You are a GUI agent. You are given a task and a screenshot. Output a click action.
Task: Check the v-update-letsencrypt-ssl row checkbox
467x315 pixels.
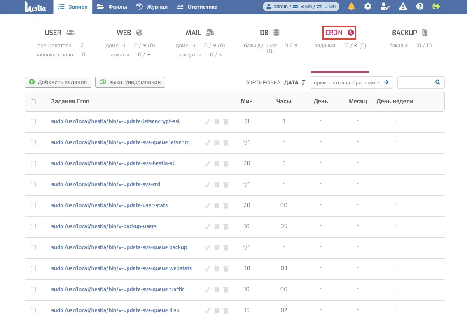click(x=33, y=121)
